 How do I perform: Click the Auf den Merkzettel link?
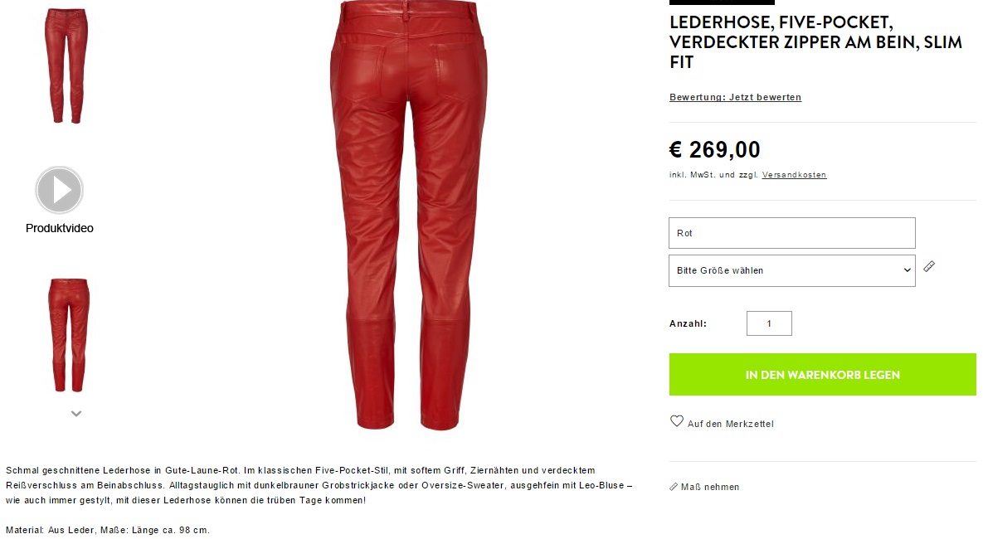click(730, 424)
